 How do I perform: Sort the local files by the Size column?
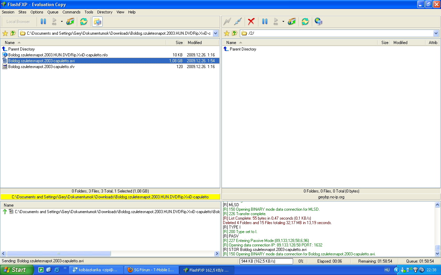coord(179,43)
